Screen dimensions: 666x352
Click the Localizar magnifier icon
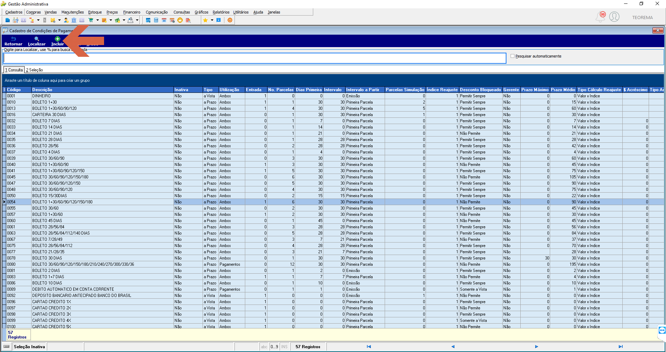[37, 39]
